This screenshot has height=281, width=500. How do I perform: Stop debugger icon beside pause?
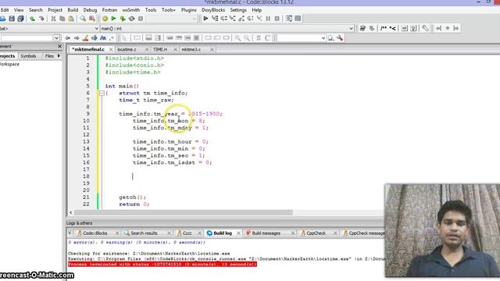[277, 19]
